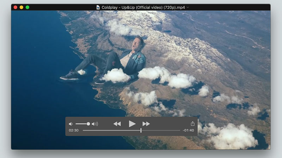The height and width of the screenshot is (158, 282).
Task: Click the elapsed time 02:30
Action: coord(74,130)
